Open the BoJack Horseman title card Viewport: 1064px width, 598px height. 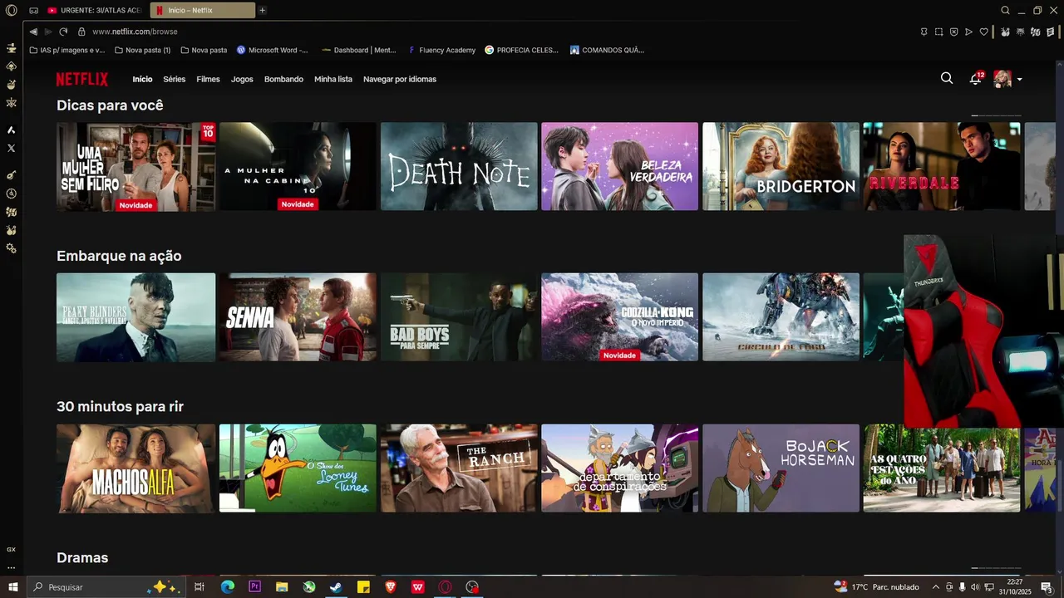coord(781,468)
